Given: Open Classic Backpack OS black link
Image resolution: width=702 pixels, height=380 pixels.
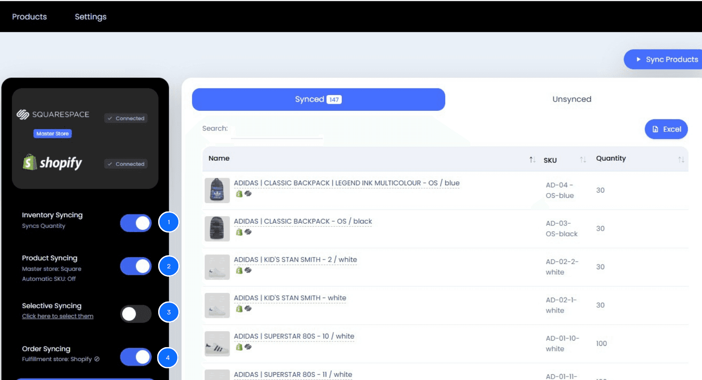Looking at the screenshot, I should pos(303,221).
